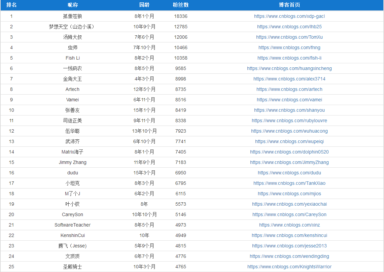Select the nickname Matrix海子
Screen dimensions: 384x272
72,152
